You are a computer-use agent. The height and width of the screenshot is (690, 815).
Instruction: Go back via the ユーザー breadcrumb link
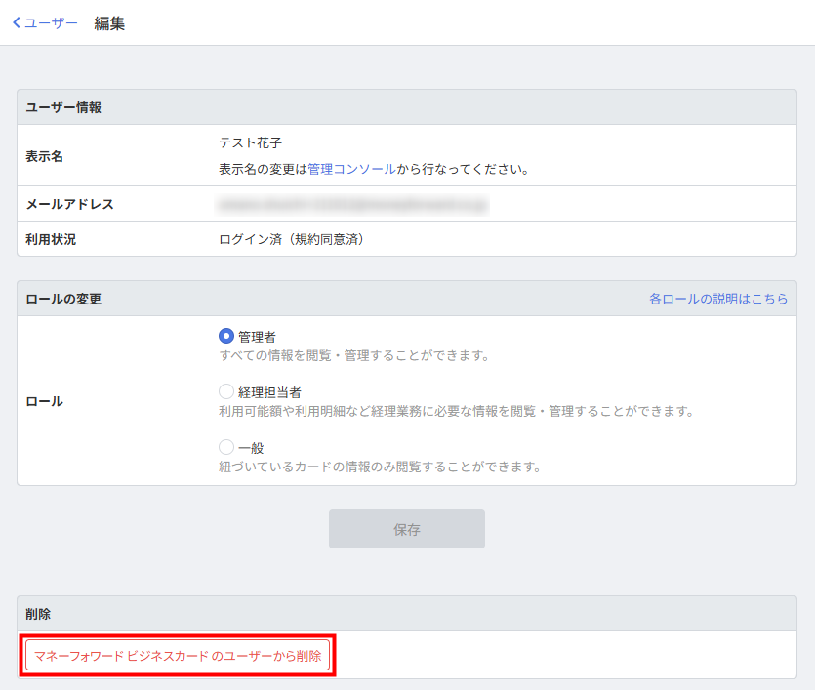51,23
